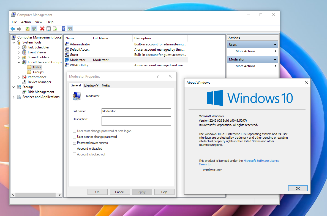Viewport: 327px width, 216px height.
Task: Toggle the Show/Hide Action Pane icon
Action: [70, 29]
